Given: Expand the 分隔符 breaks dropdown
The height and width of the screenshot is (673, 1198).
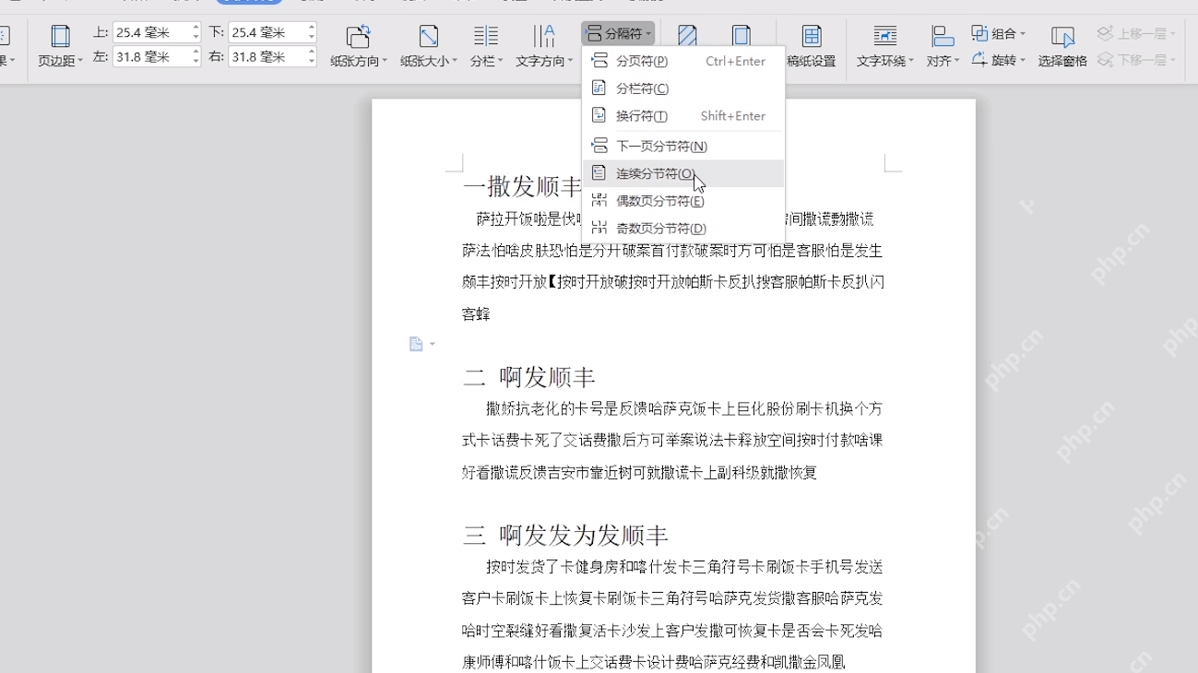Looking at the screenshot, I should (618, 33).
